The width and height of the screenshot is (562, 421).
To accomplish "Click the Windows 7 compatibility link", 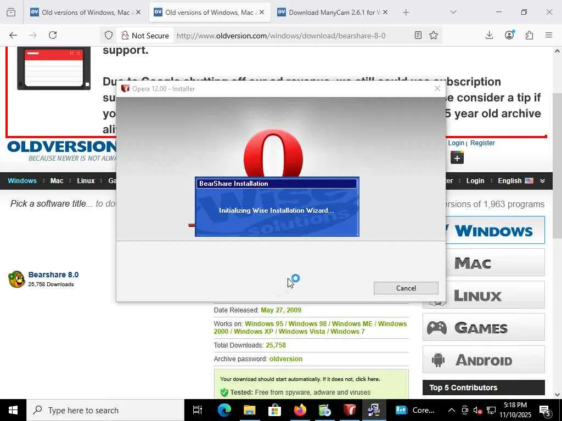I will point(347,332).
